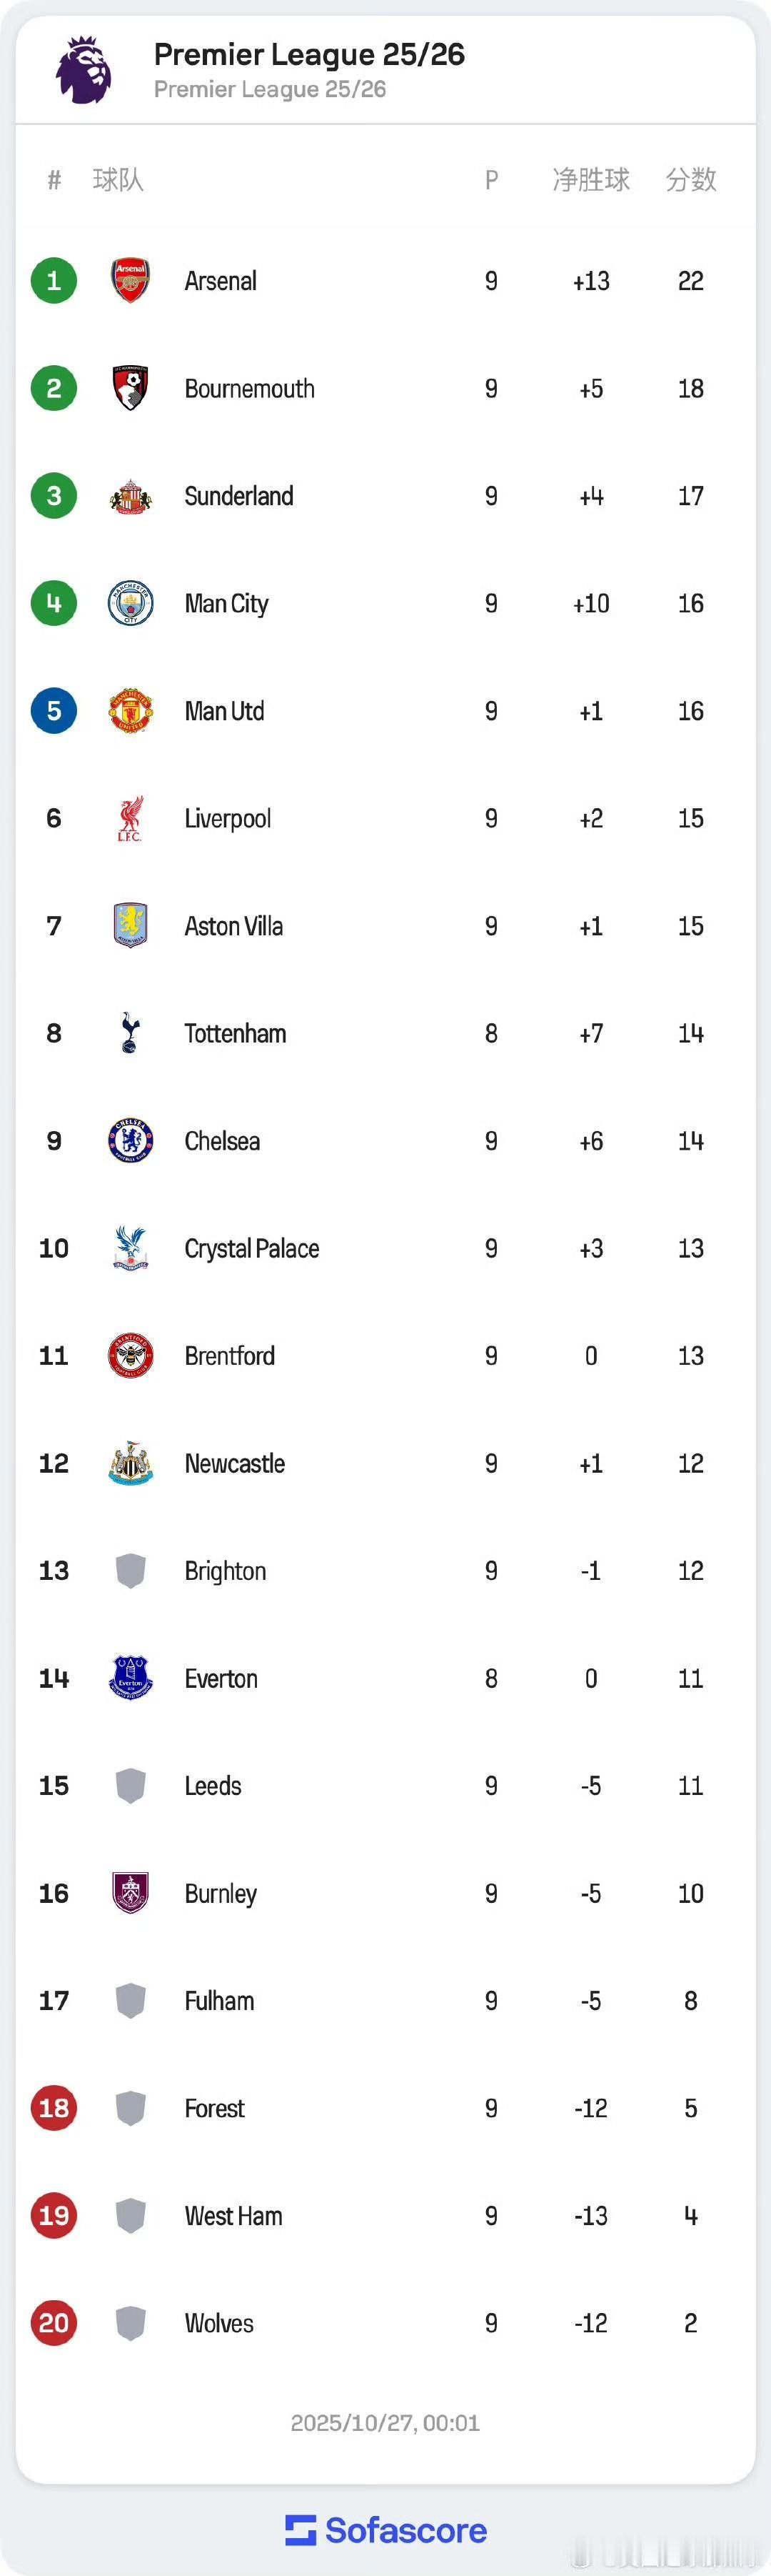
Task: Click the Burnley club crest
Action: point(130,1893)
